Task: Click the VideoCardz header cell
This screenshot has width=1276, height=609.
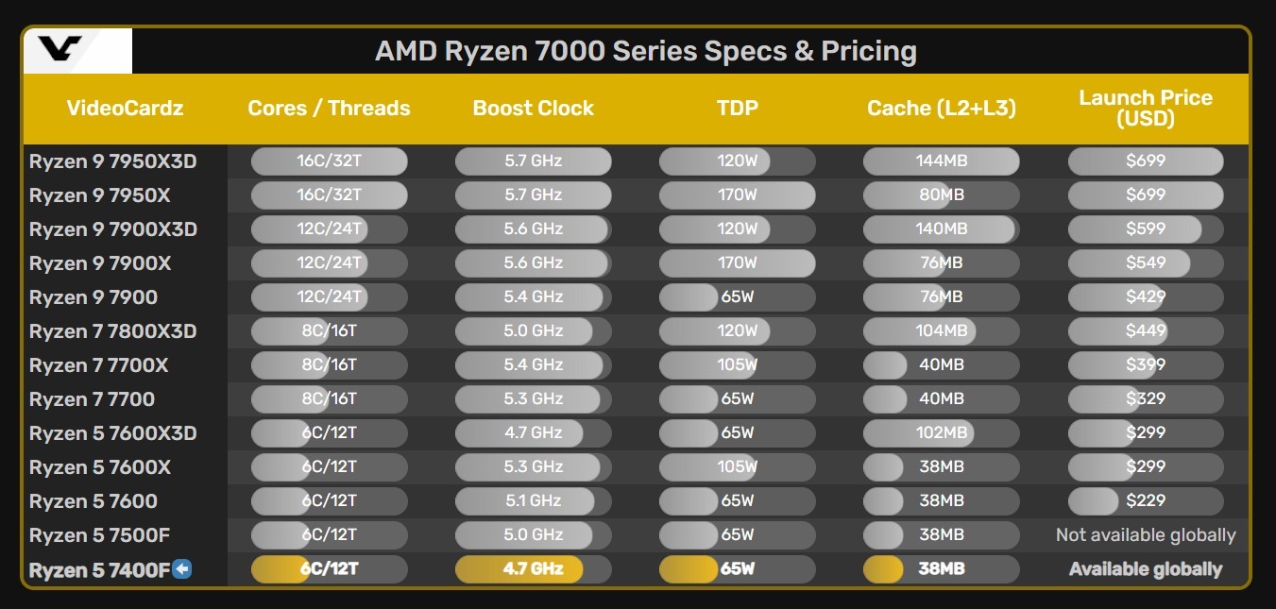Action: click(x=125, y=109)
